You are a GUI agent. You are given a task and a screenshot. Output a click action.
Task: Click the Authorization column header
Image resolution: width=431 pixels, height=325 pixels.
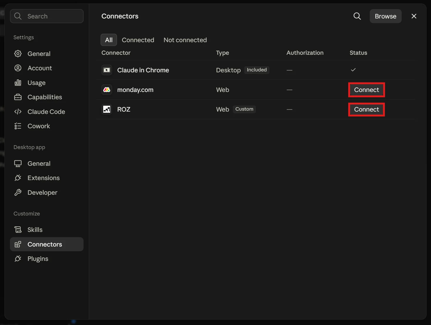click(305, 53)
